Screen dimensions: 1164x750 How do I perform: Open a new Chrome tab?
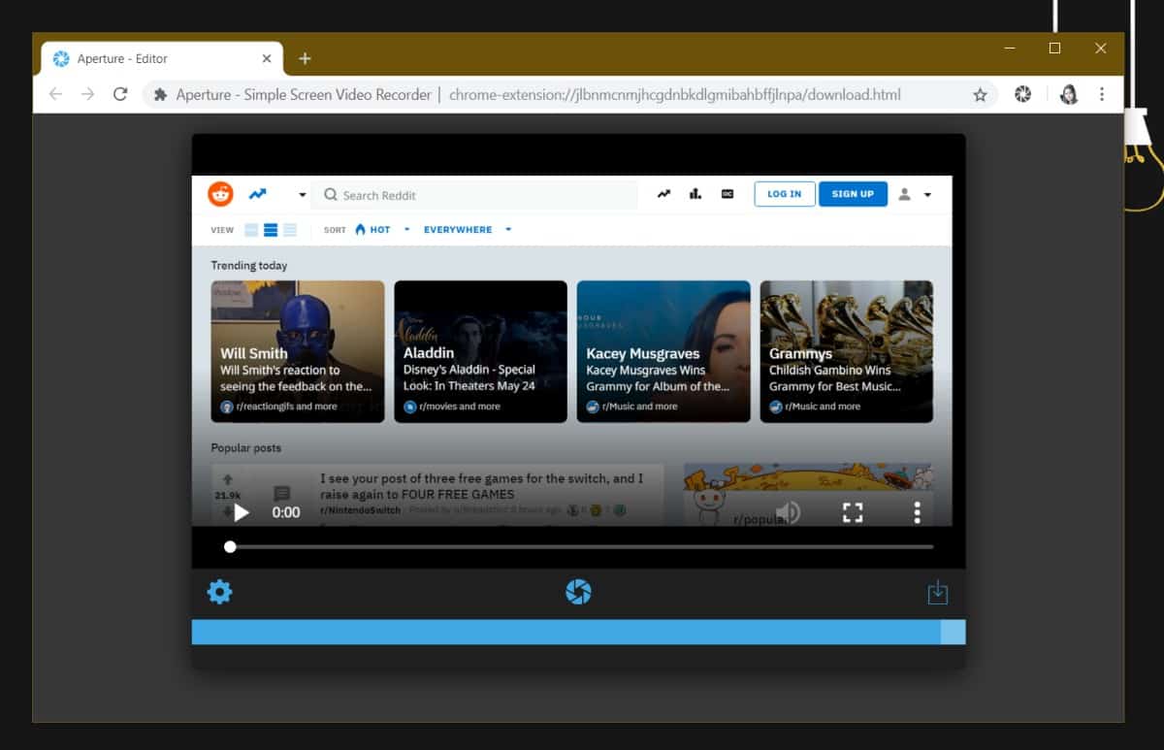click(x=305, y=58)
